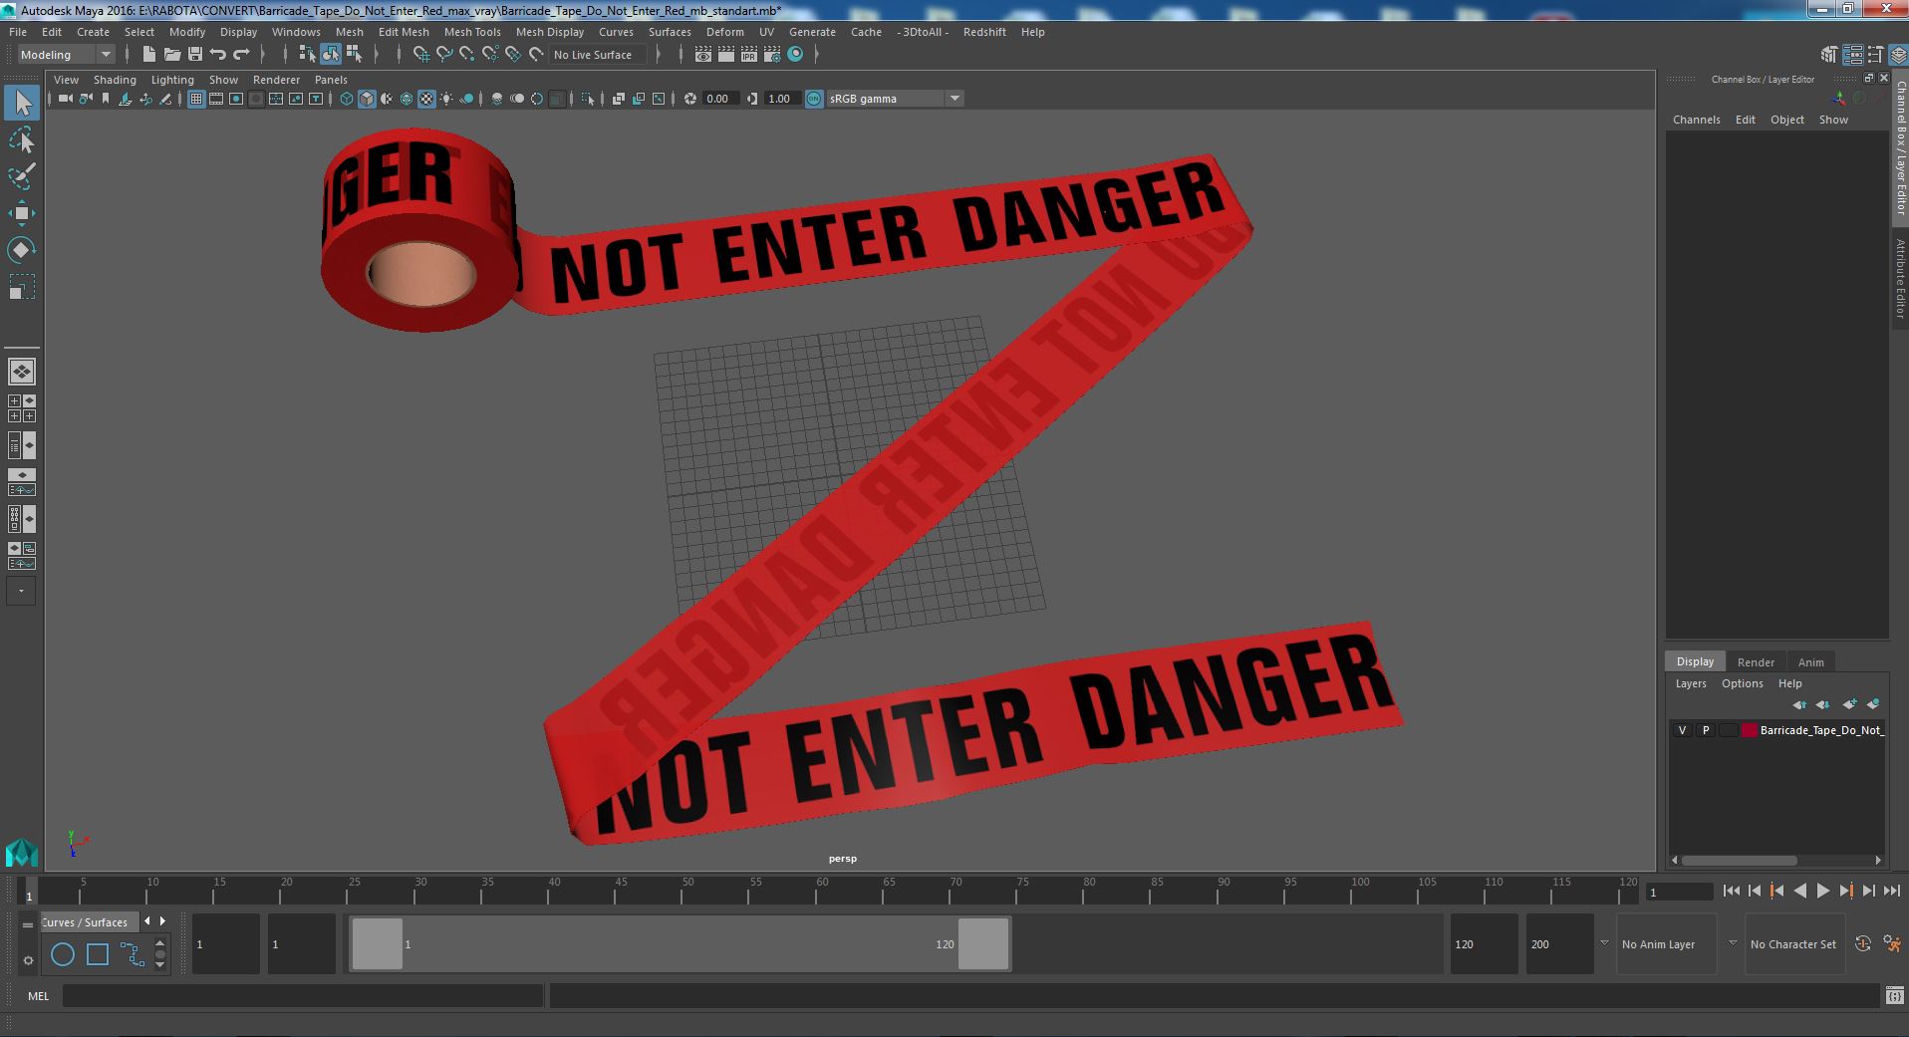Open animation preferences running-man icon

pos(1892,943)
